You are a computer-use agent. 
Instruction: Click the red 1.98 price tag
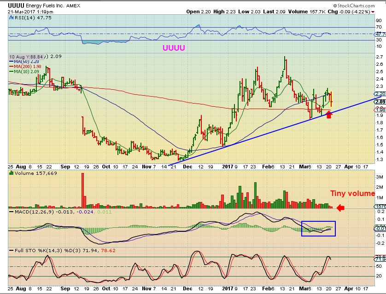point(380,110)
